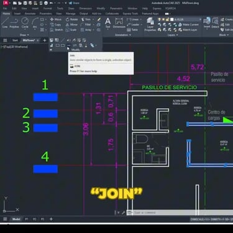Toggle current layer on/off lightbulb
Image resolution: width=233 pixels, height=233 pixels.
(160, 19)
